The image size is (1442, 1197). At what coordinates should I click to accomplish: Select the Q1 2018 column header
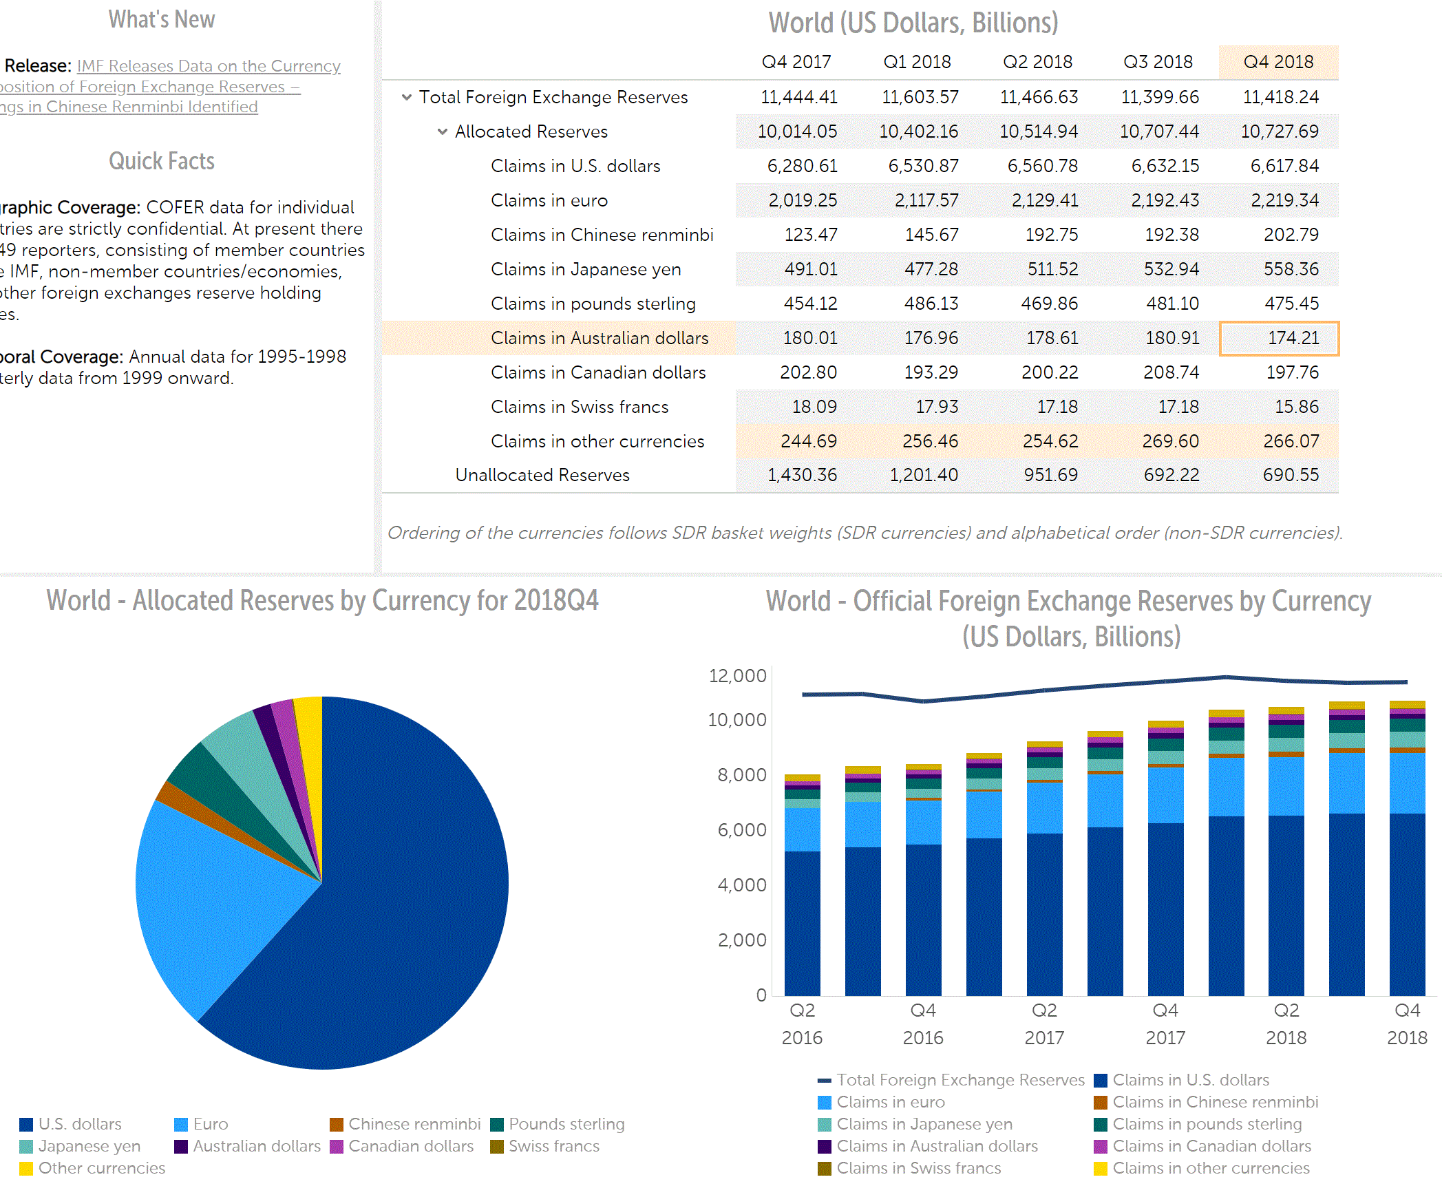point(917,62)
